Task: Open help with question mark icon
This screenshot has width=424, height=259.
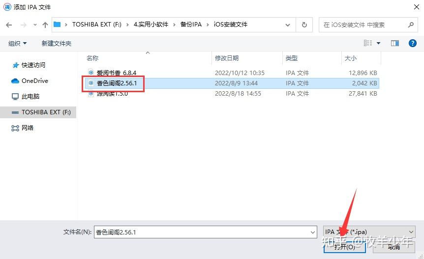Action: pos(412,43)
